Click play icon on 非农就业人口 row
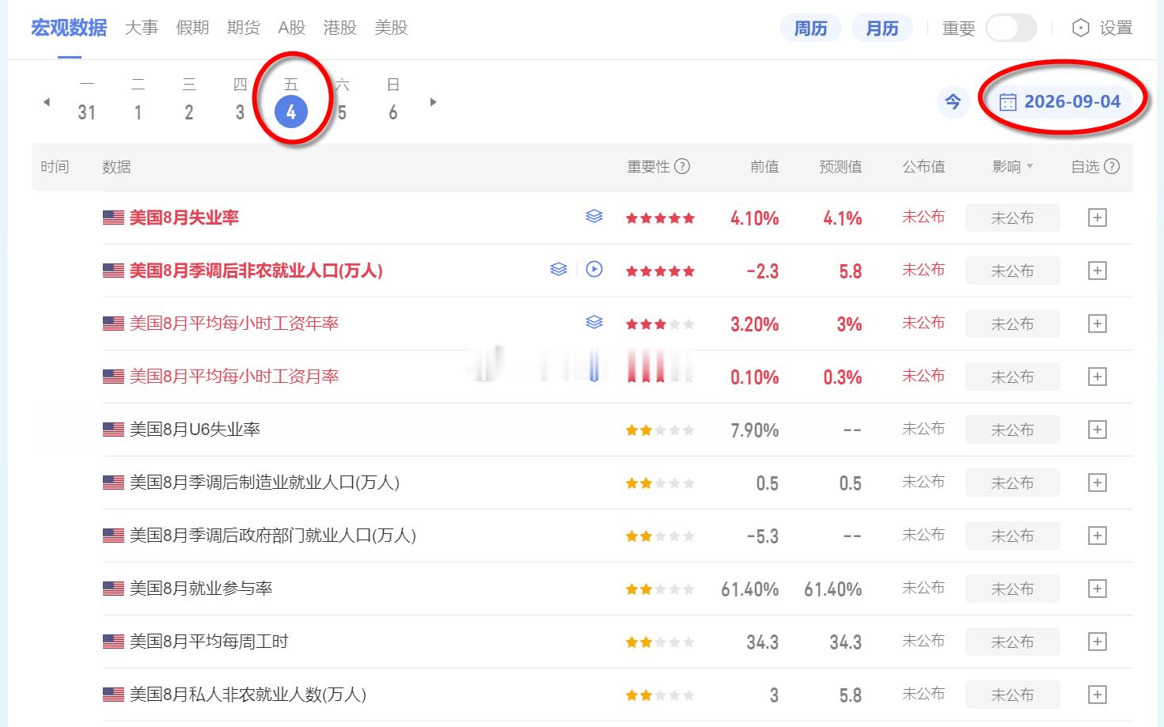Screen dimensions: 1164x727 pyautogui.click(x=594, y=269)
